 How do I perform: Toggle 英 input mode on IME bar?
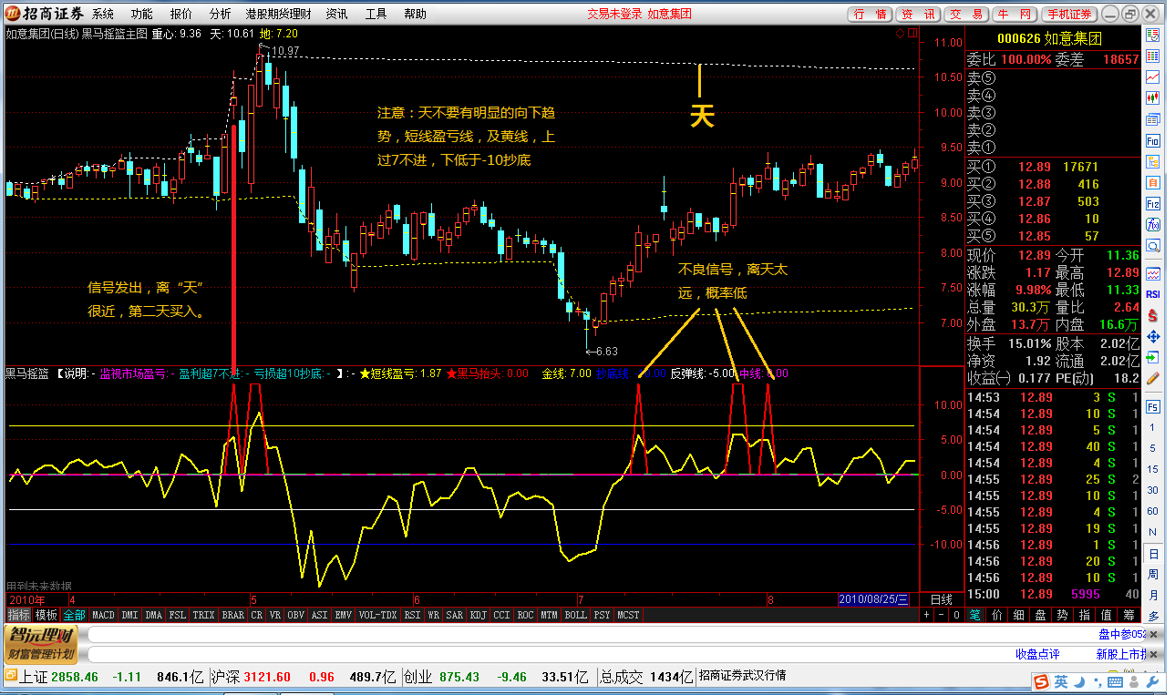coord(1061,682)
